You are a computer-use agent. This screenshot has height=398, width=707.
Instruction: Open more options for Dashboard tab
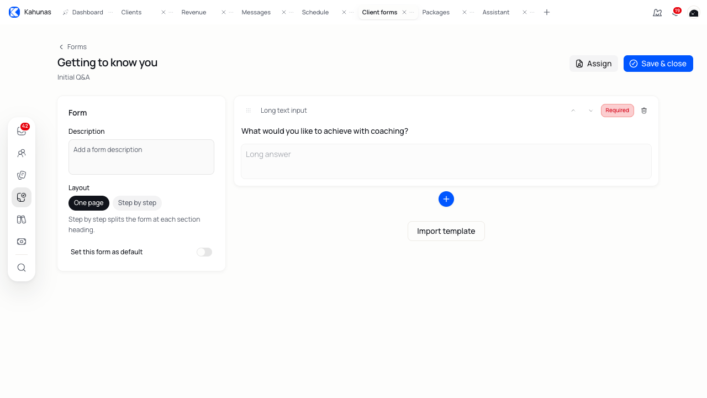[110, 12]
